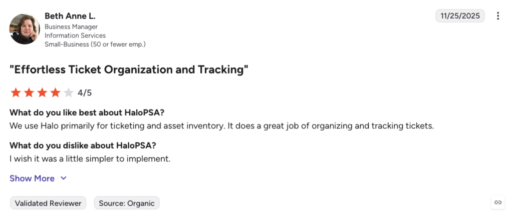Select the 'like best about HaloPSA' heading

click(87, 113)
